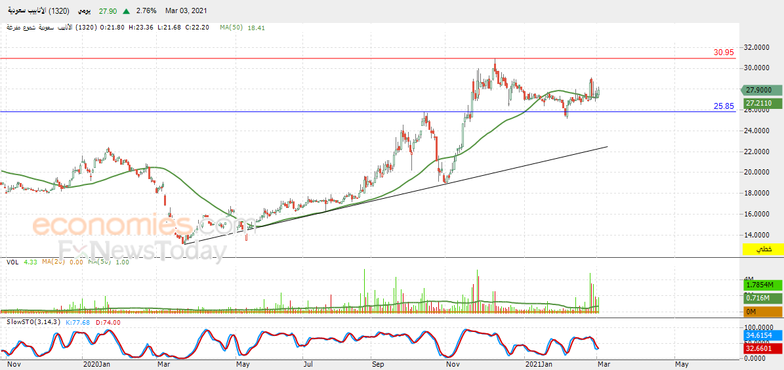Click the May label at axis far right
The image size is (784, 370).
pyautogui.click(x=682, y=365)
